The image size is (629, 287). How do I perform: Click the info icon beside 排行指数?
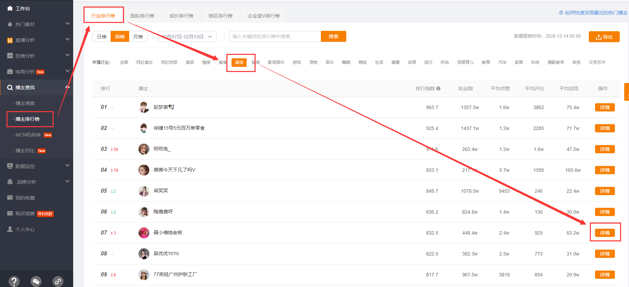coord(438,88)
